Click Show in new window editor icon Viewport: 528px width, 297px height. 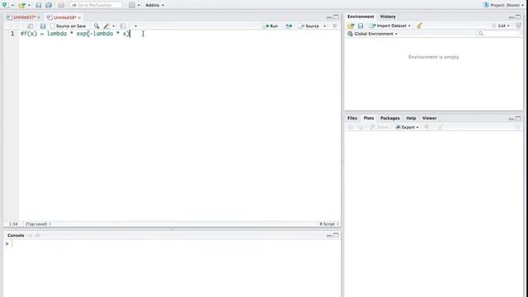(30, 26)
